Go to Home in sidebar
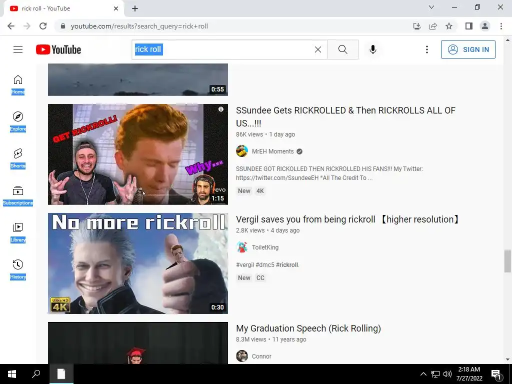 (18, 84)
